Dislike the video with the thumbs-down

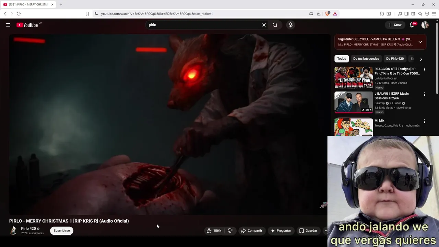230,231
